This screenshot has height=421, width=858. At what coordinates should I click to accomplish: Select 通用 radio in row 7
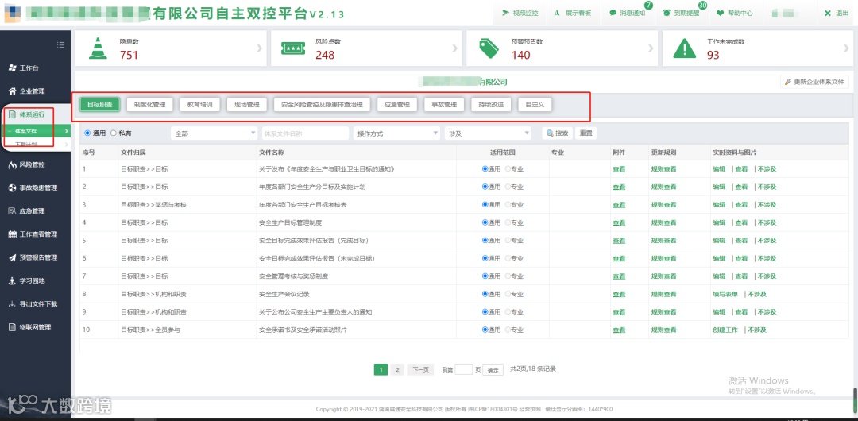[485, 276]
